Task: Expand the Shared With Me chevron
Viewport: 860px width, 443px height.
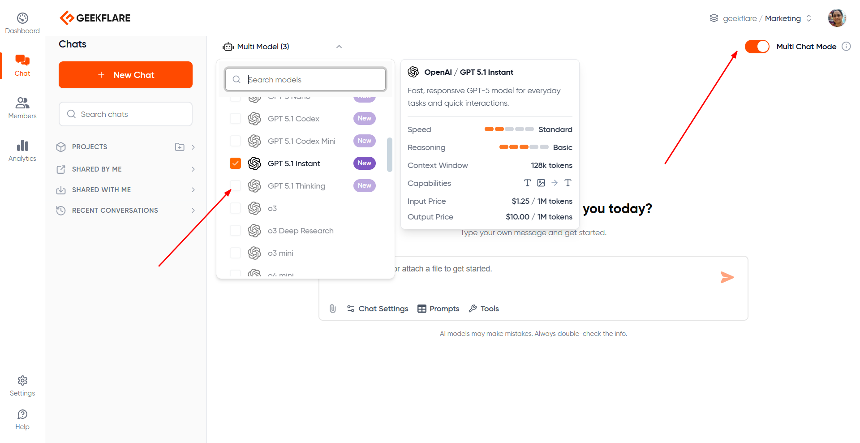Action: tap(193, 190)
